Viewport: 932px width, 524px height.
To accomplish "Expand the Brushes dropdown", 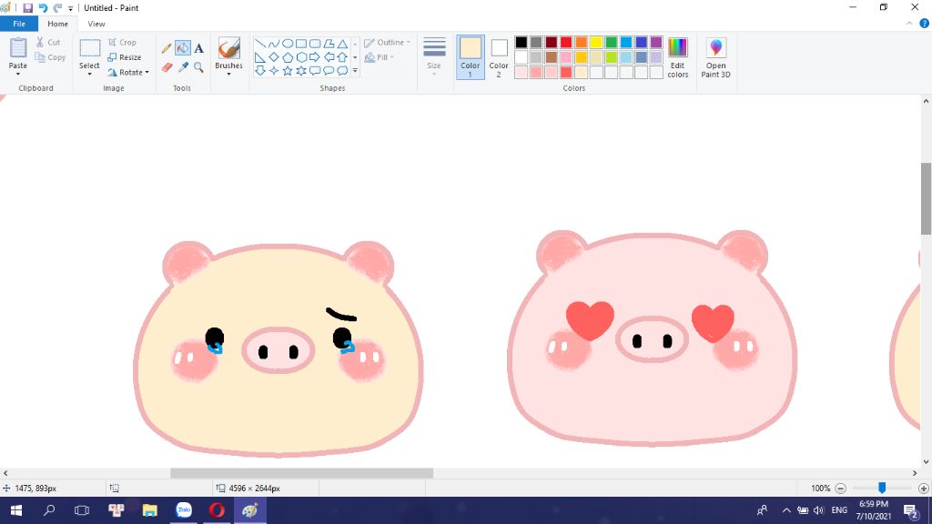I will pyautogui.click(x=228, y=74).
